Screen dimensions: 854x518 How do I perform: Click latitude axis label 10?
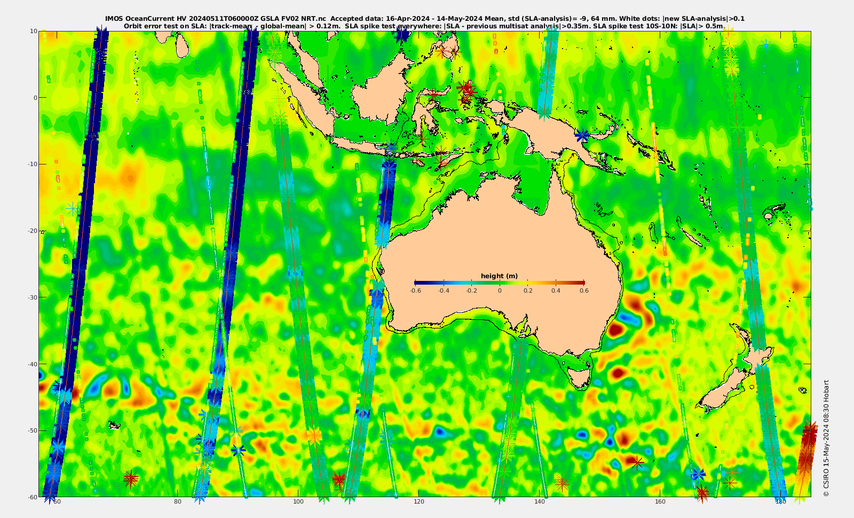pyautogui.click(x=33, y=31)
